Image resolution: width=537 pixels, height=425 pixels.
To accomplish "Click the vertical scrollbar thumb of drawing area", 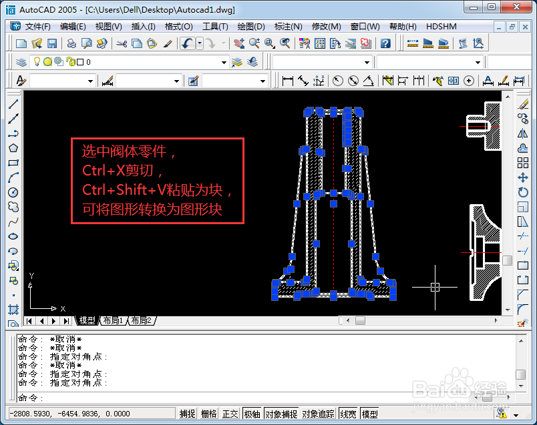I will pos(507,260).
